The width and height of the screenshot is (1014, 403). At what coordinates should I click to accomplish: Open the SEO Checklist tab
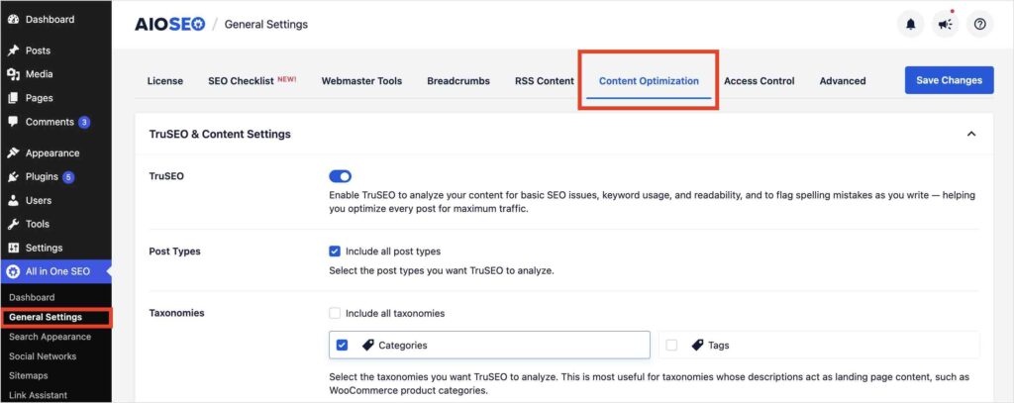tap(253, 81)
